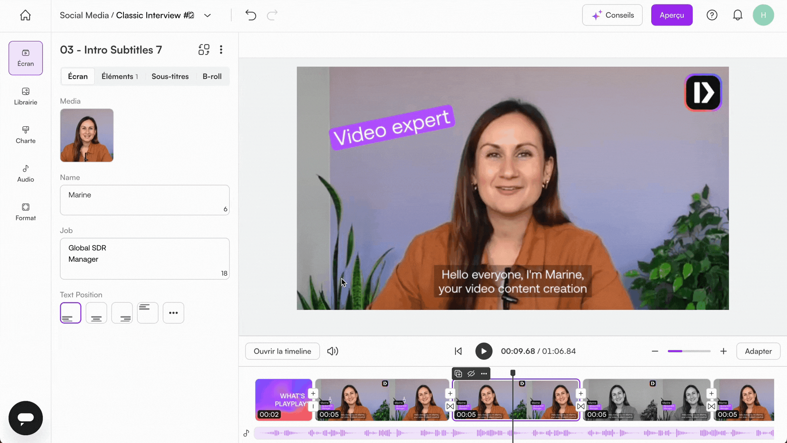Switch to the Sous-titres tab

click(170, 76)
